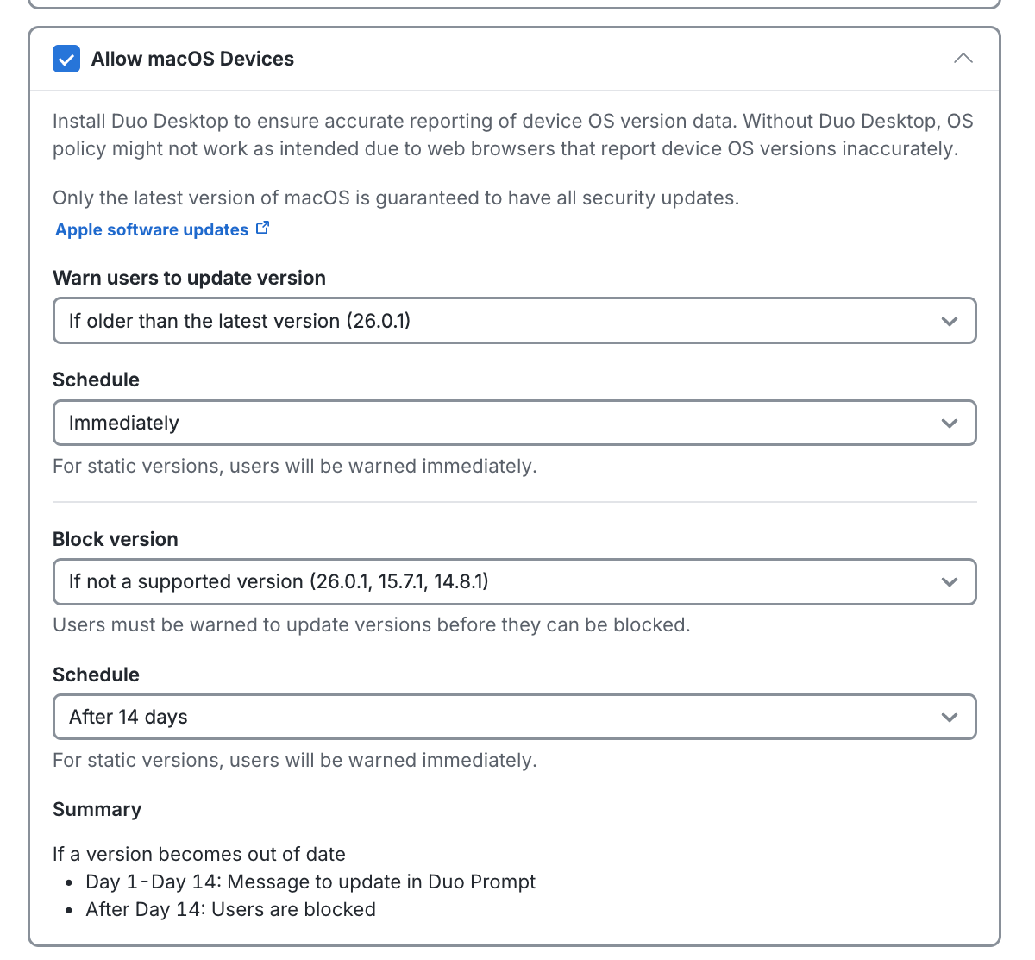Uncheck the Allow macOS Devices checkbox
This screenshot has height=960, width=1035.
click(66, 59)
